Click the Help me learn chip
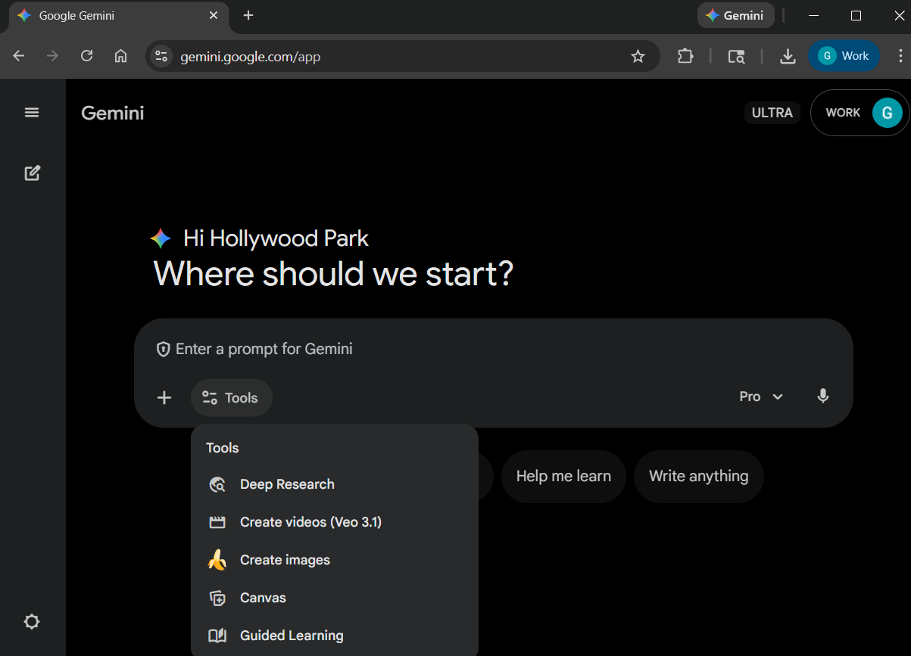 (x=563, y=477)
